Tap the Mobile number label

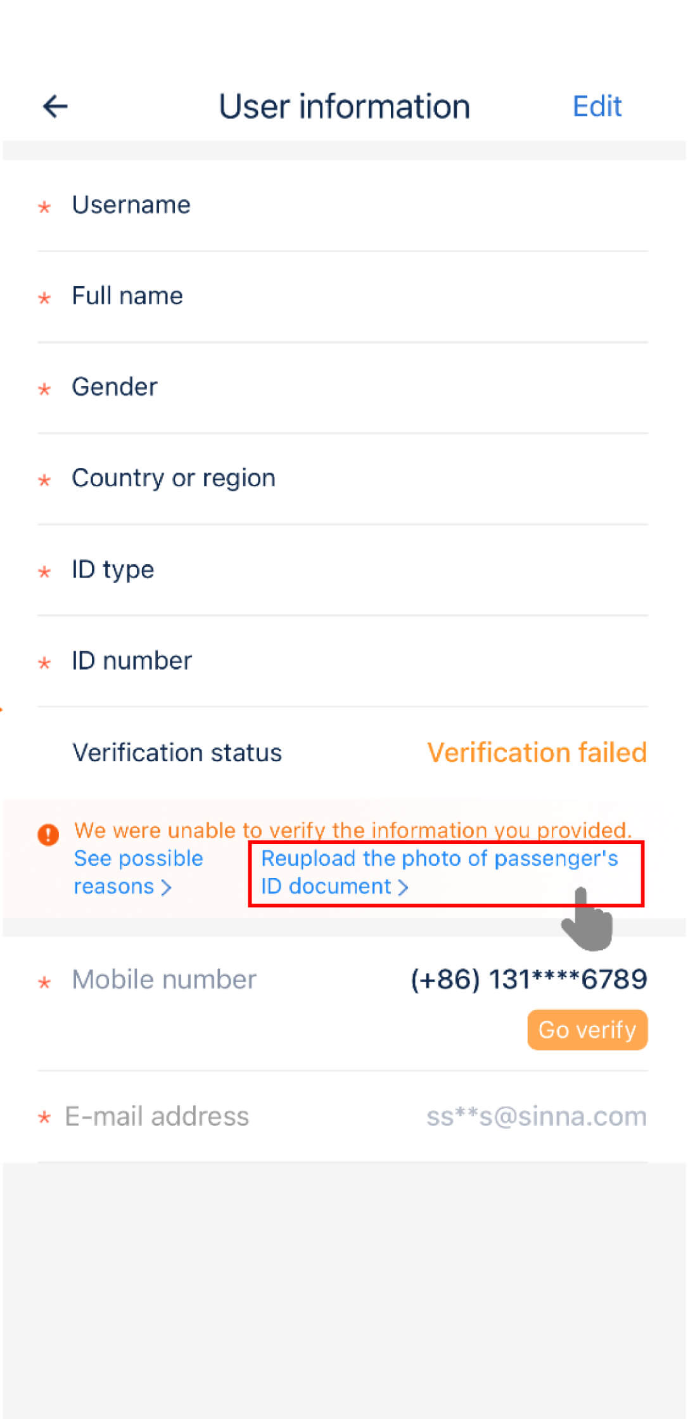pos(164,980)
